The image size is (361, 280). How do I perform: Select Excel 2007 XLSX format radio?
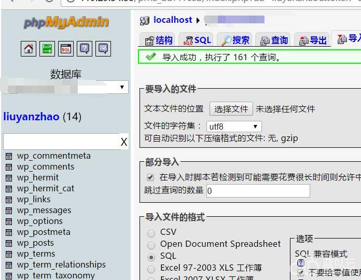click(151, 278)
